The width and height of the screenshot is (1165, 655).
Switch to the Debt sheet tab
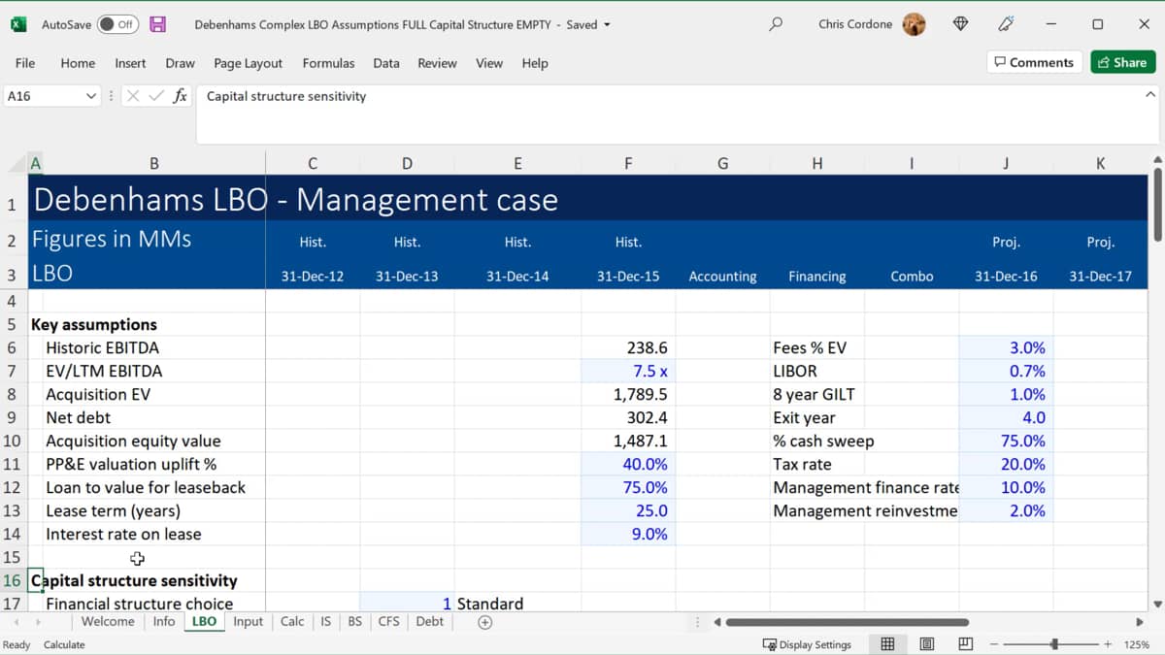click(x=429, y=621)
